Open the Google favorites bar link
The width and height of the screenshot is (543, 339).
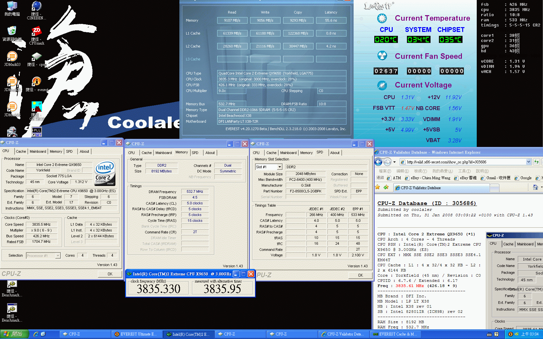[x=523, y=178]
